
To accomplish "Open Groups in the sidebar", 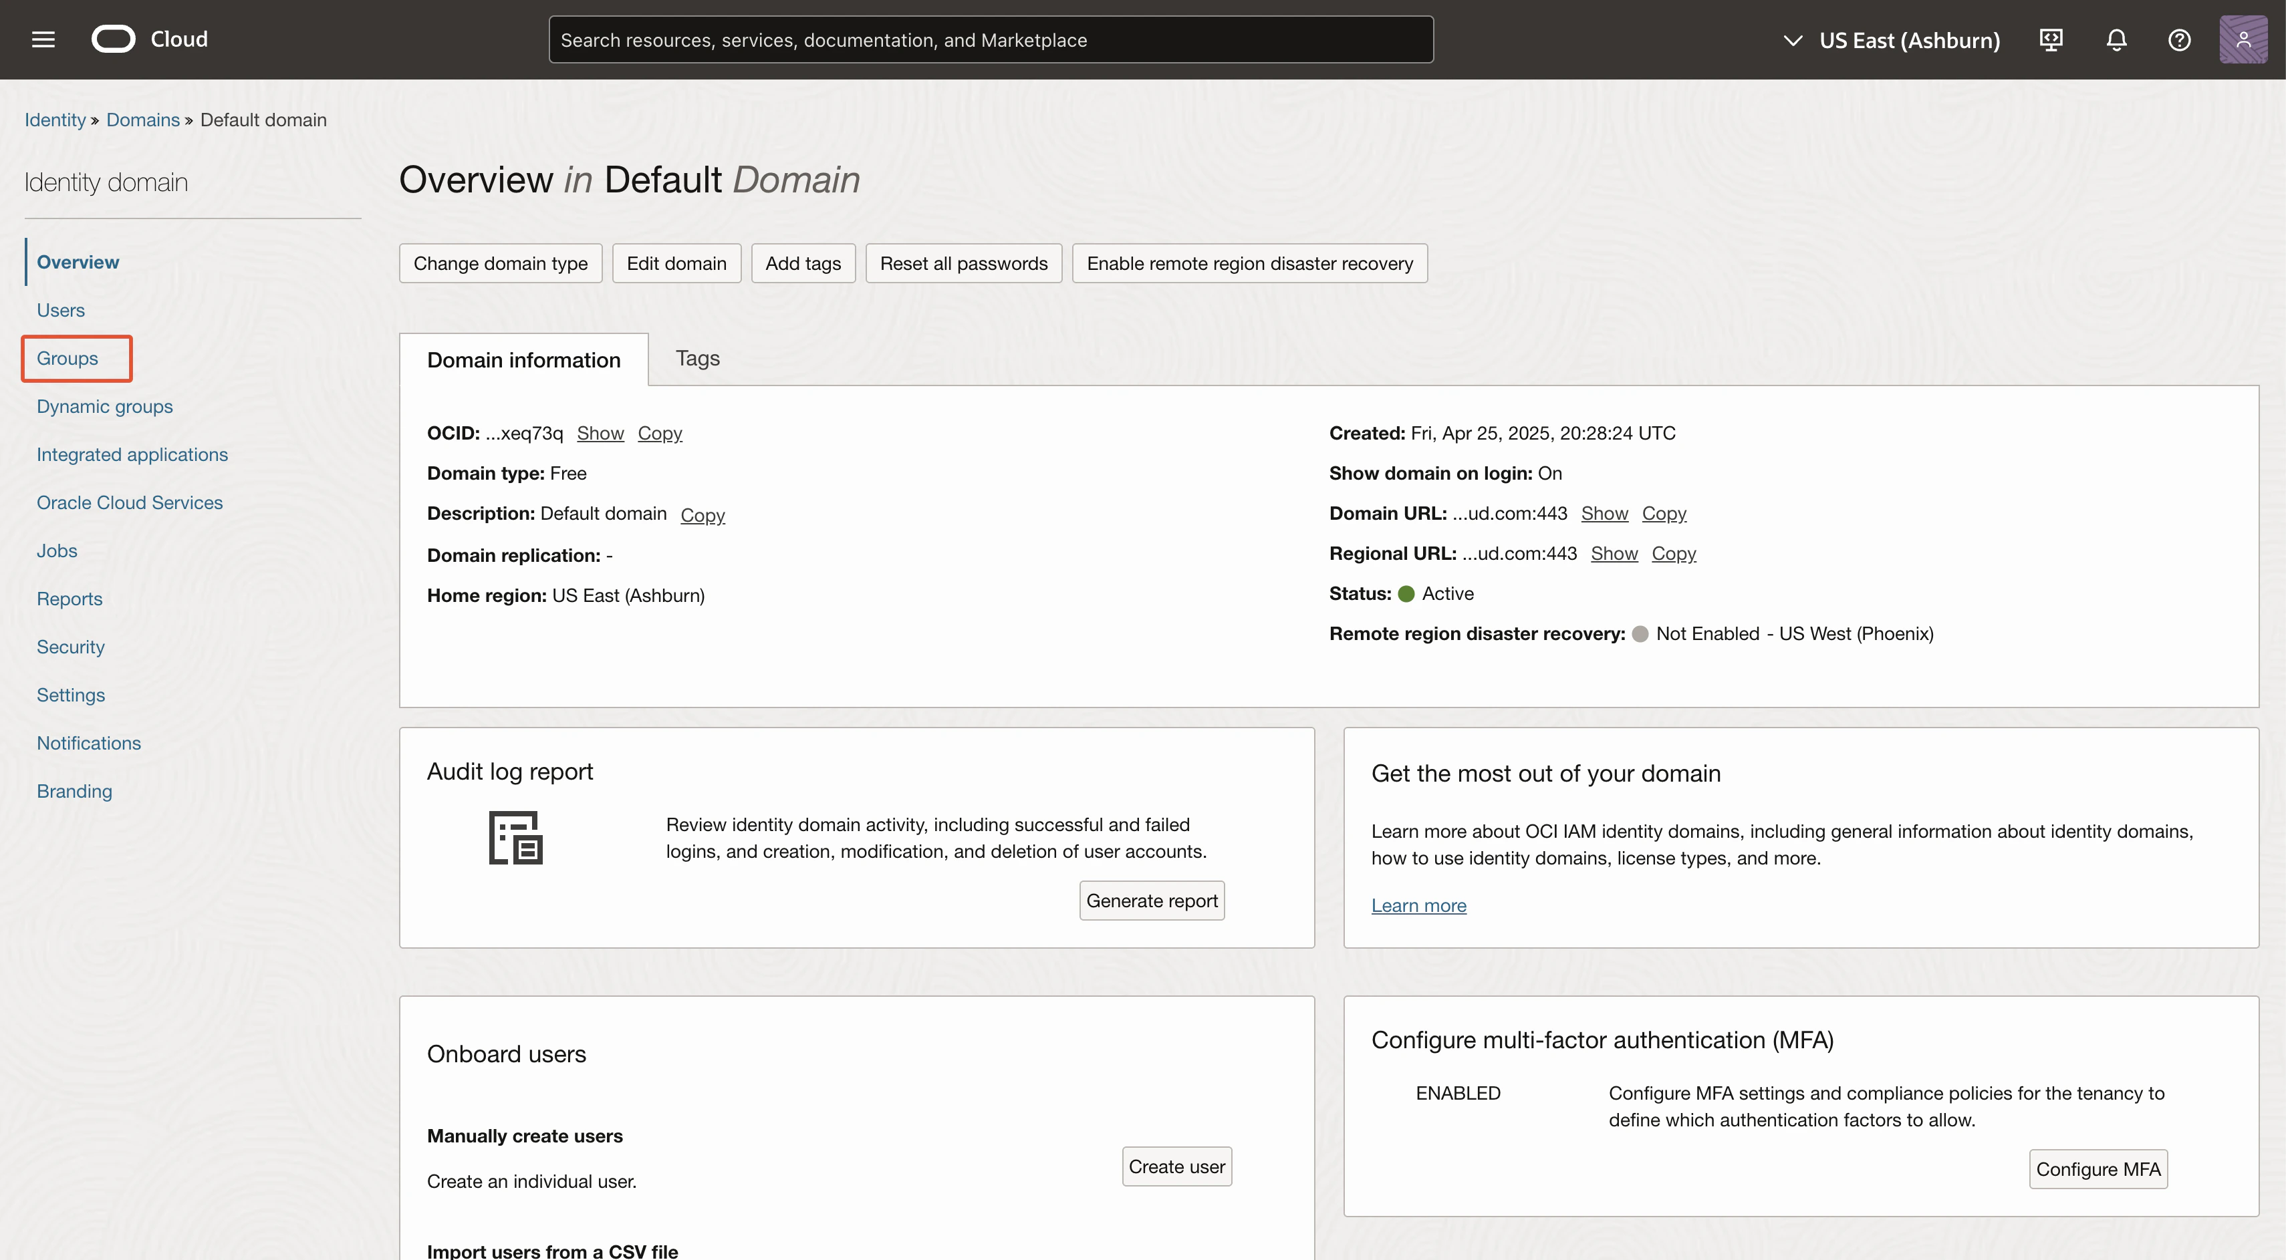I will coord(68,358).
